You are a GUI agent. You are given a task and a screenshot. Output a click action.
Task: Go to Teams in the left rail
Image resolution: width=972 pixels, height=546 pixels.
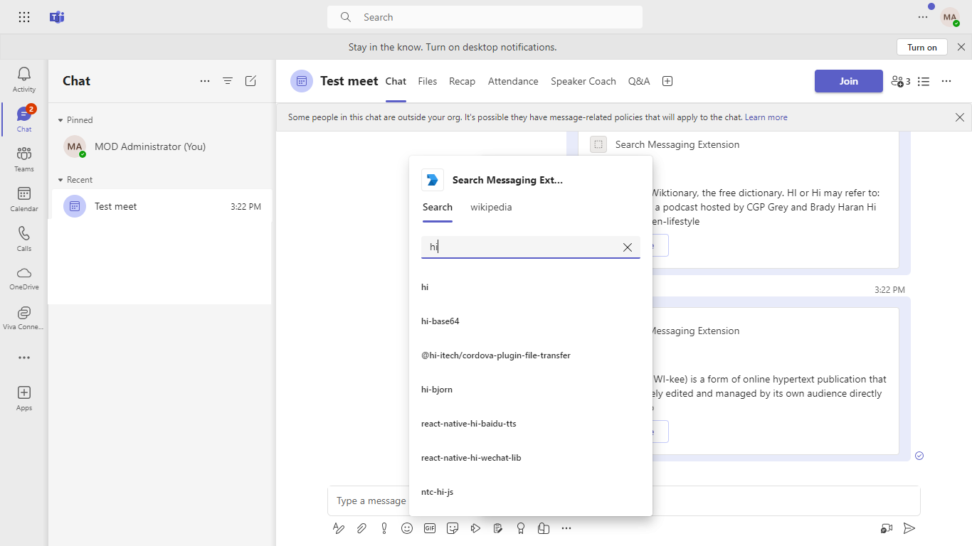pos(24,159)
